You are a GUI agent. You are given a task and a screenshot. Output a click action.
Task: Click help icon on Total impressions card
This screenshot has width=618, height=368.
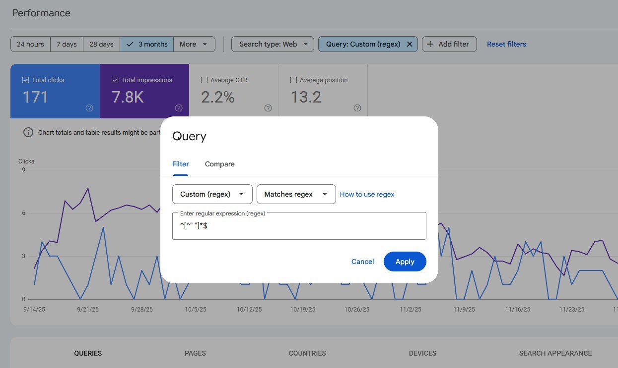click(179, 108)
